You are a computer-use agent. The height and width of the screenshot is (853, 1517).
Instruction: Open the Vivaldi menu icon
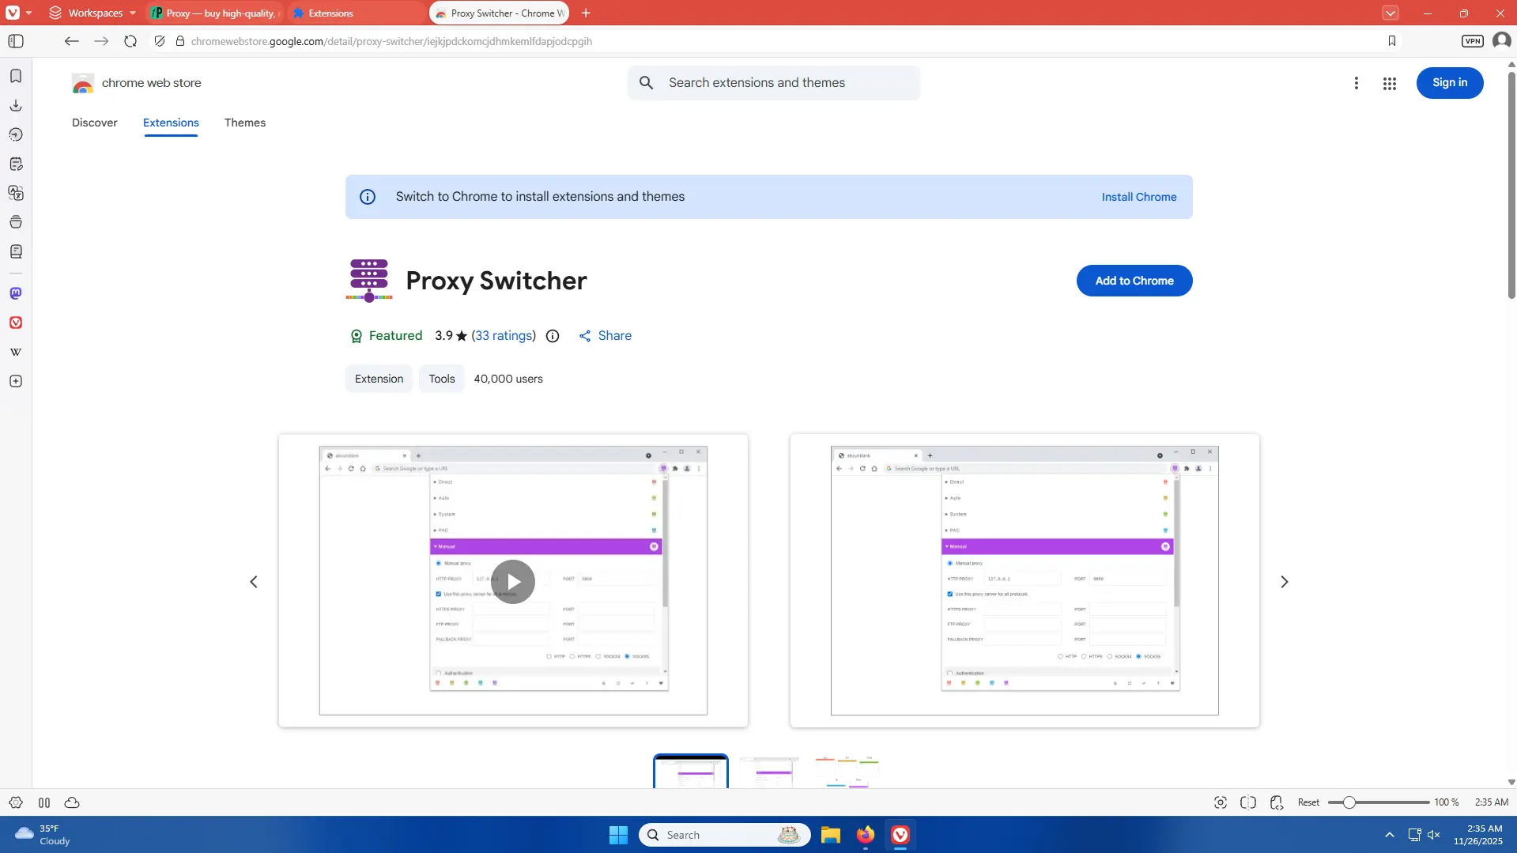pos(13,13)
